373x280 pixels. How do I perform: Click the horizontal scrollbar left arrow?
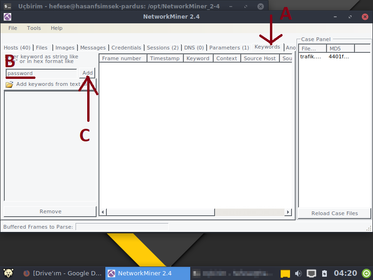103,212
